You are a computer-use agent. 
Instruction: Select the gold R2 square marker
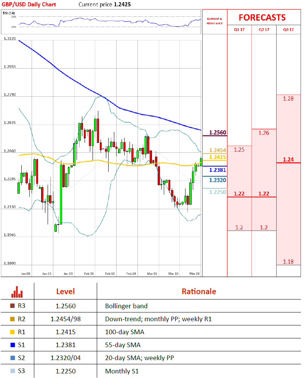(13, 319)
